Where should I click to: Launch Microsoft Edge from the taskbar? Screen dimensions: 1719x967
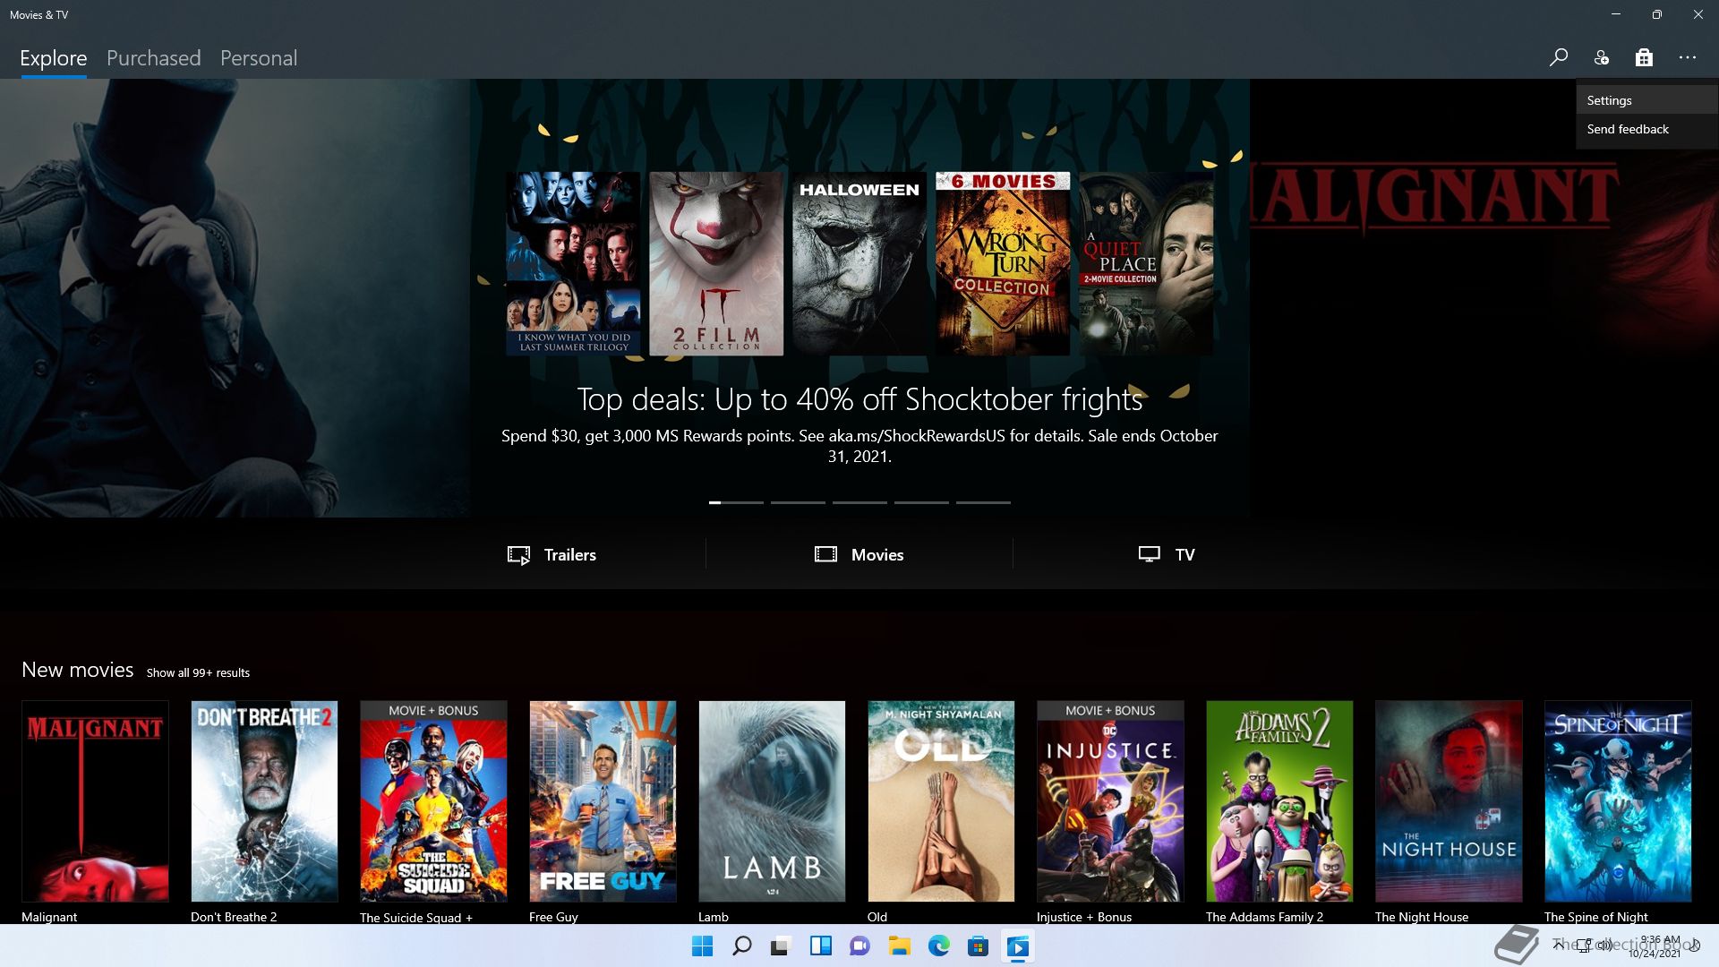[938, 946]
